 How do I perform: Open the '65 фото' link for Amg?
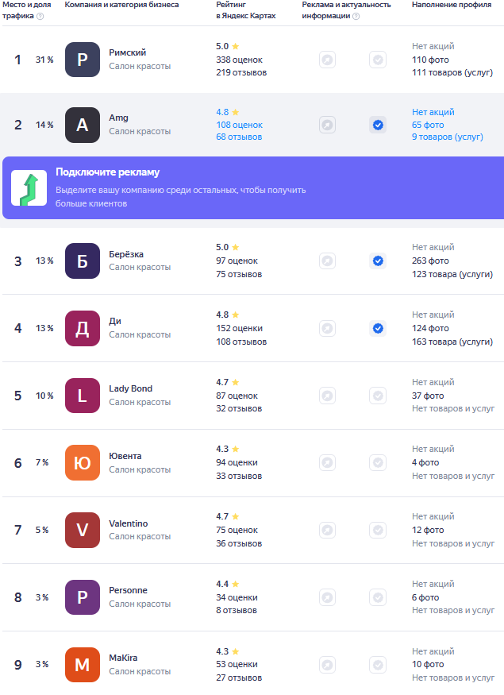[x=428, y=125]
